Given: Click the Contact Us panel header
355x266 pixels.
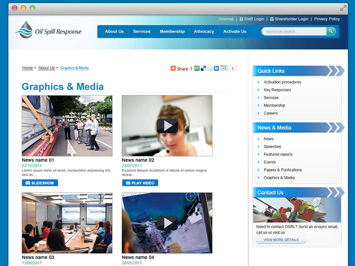Looking at the screenshot, I should point(298,192).
